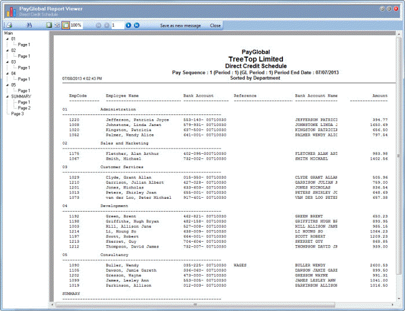
Task: Select Page 1 under 05
Action: pyautogui.click(x=24, y=91)
